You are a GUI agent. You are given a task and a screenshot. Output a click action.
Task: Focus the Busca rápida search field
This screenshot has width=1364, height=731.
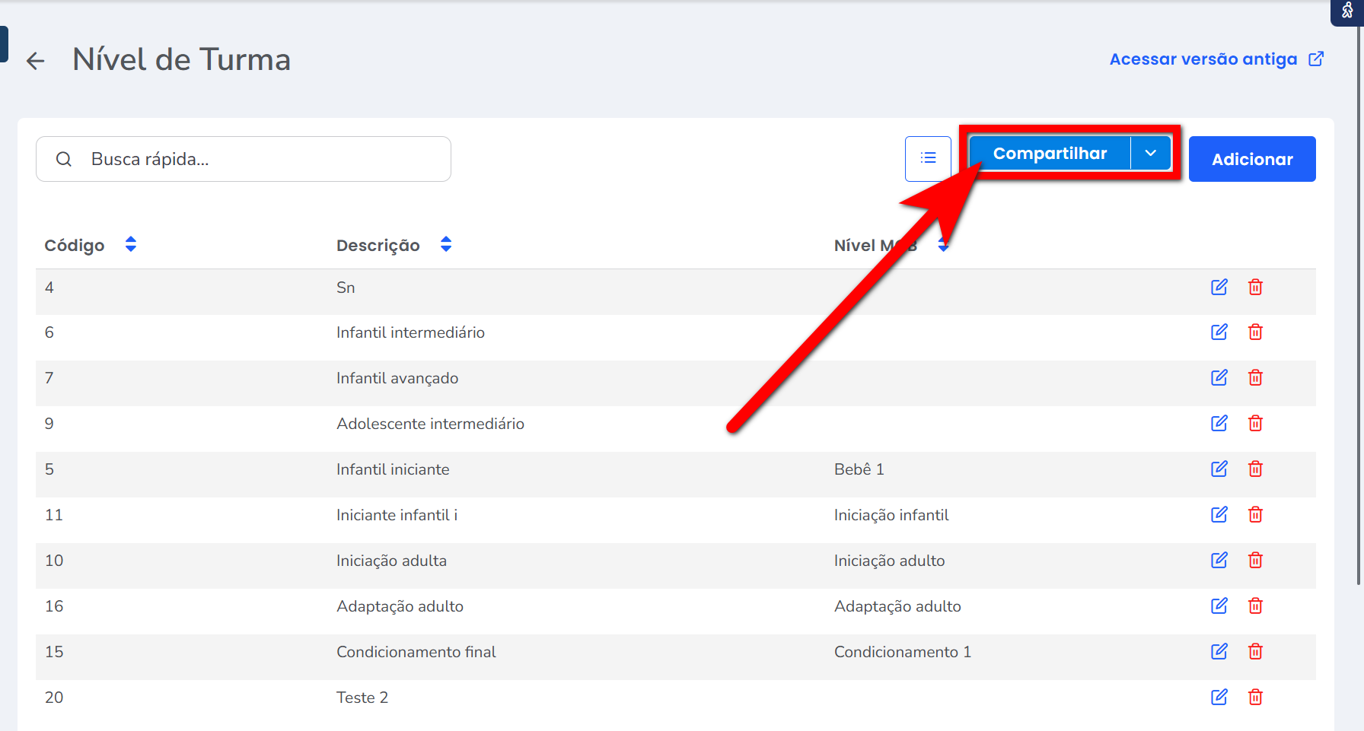(x=259, y=159)
